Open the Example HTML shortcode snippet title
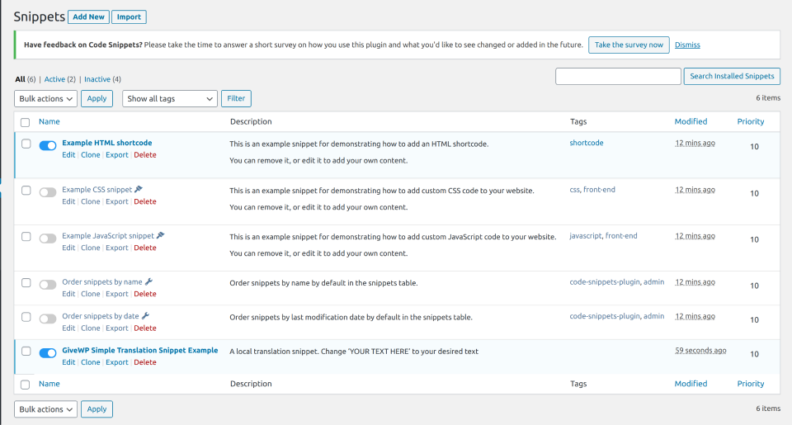The height and width of the screenshot is (425, 792). coord(106,143)
